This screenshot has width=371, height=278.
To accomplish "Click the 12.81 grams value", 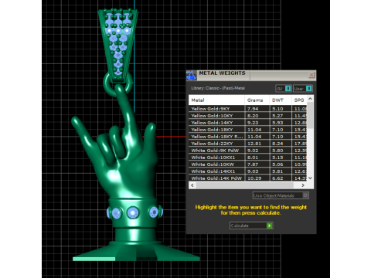I will [x=254, y=144].
